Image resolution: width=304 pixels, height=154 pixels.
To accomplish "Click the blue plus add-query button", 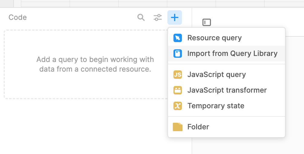I will tap(175, 17).
